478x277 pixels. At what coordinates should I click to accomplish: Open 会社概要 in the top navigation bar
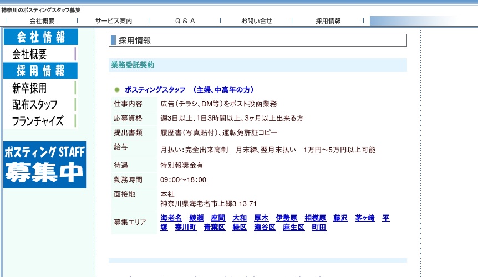coord(42,21)
